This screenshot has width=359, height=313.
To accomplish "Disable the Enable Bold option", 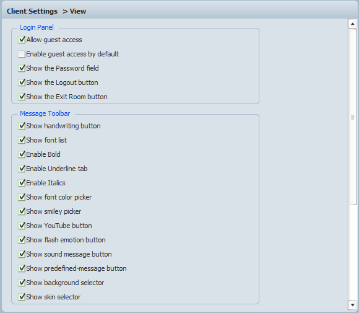I will (x=22, y=154).
